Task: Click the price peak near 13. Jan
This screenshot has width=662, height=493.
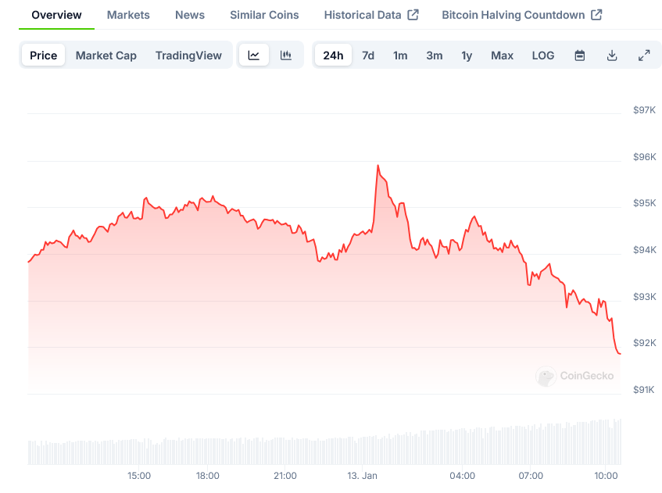Action: coord(378,166)
